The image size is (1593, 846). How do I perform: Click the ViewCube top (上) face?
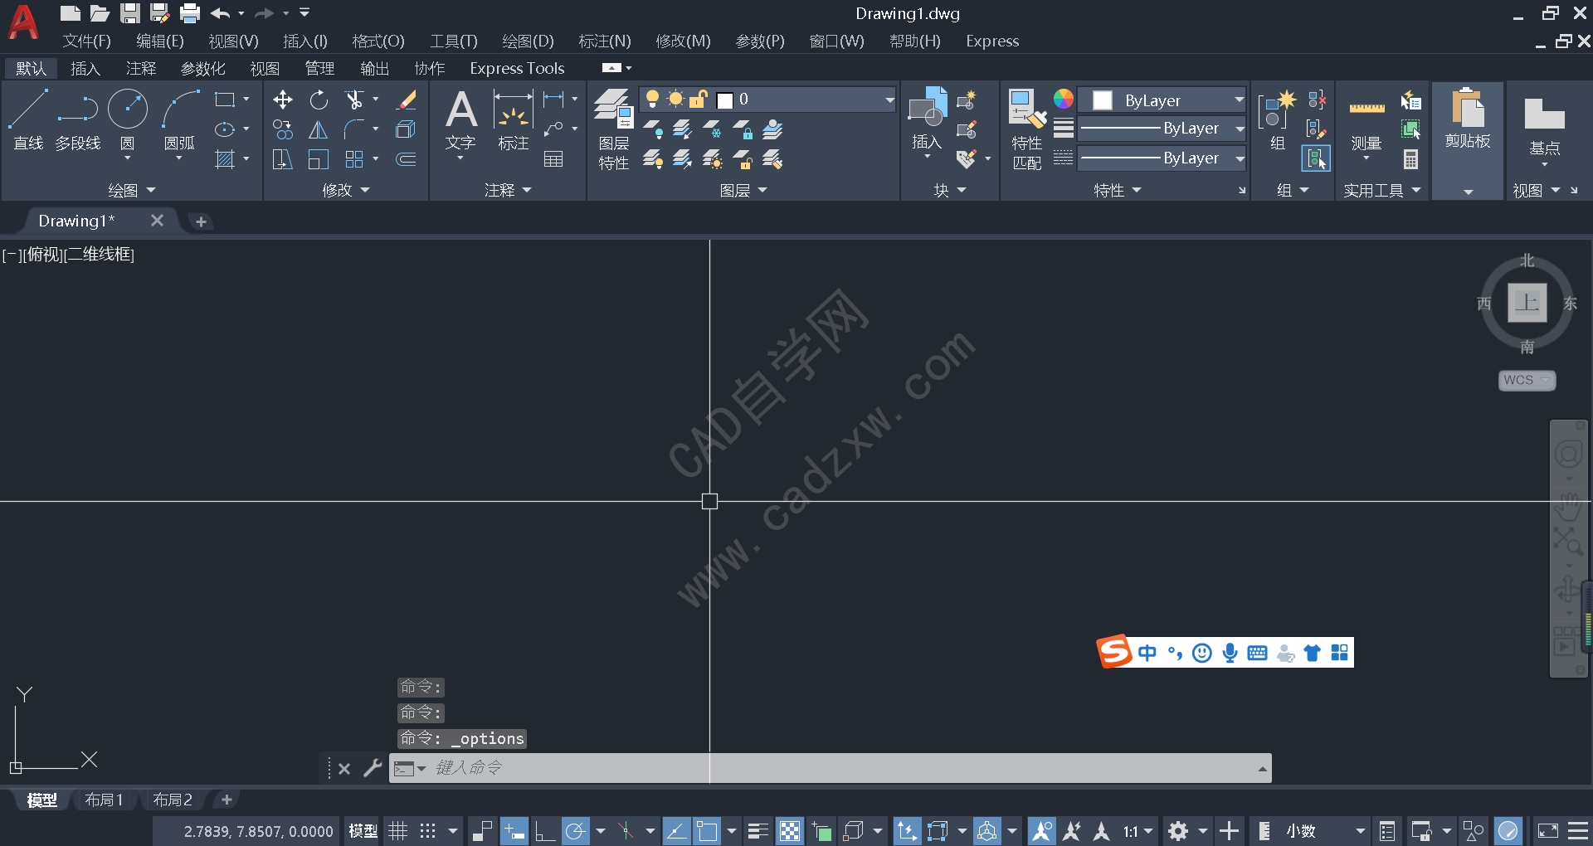coord(1527,302)
